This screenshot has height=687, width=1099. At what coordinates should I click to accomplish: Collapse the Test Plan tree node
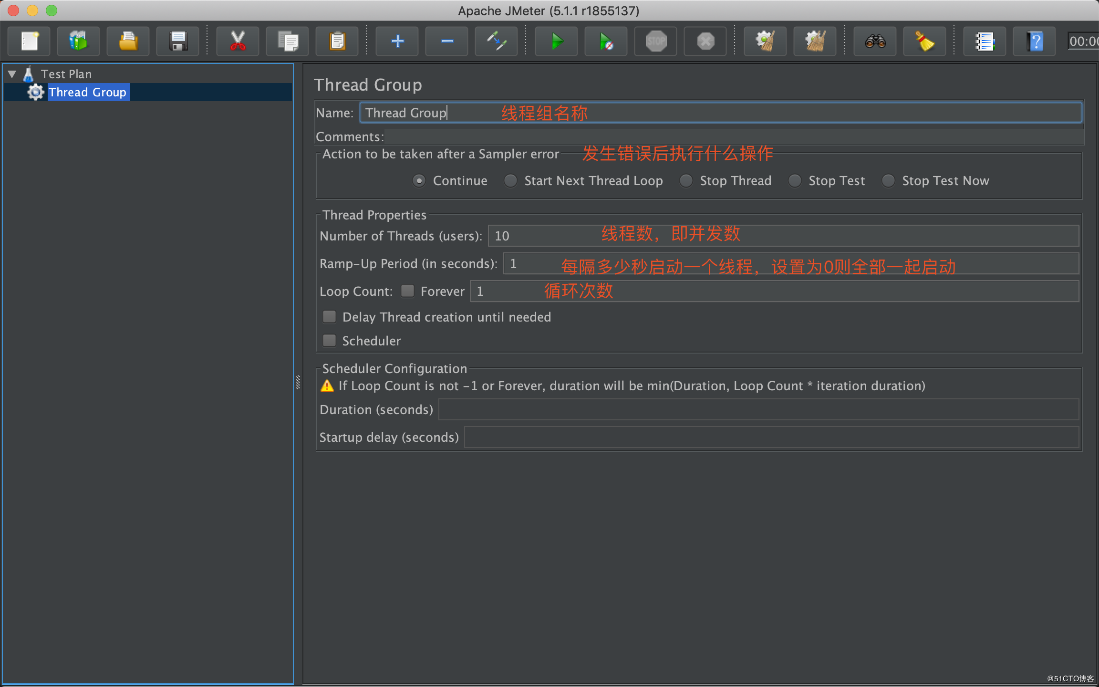click(12, 74)
